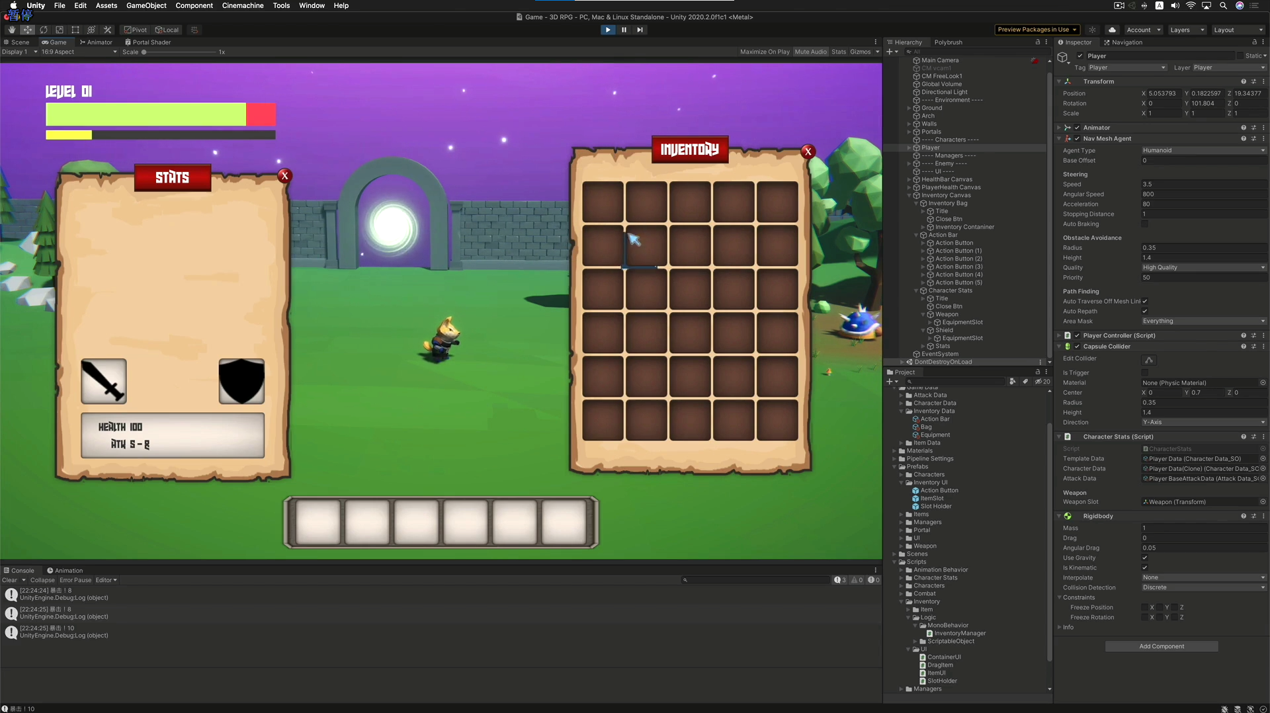The image size is (1270, 713).
Task: Open the GameObject menu in the menu bar
Action: click(x=146, y=5)
